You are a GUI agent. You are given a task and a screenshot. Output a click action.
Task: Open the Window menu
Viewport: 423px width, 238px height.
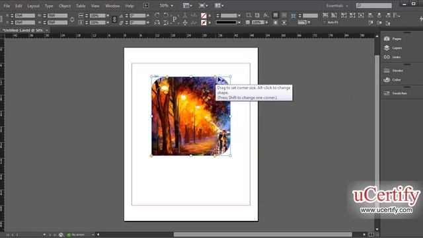tap(112, 6)
